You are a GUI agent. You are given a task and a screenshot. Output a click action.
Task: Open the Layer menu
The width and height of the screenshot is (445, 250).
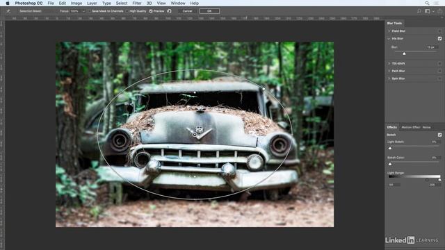(x=92, y=3)
